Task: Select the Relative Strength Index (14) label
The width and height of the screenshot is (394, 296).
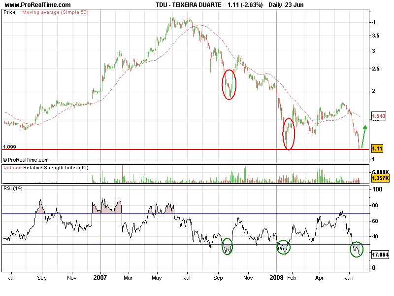Action: pyautogui.click(x=56, y=168)
